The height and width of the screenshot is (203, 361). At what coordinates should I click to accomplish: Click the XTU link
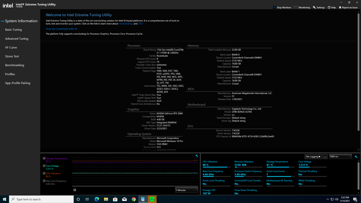click(141, 24)
